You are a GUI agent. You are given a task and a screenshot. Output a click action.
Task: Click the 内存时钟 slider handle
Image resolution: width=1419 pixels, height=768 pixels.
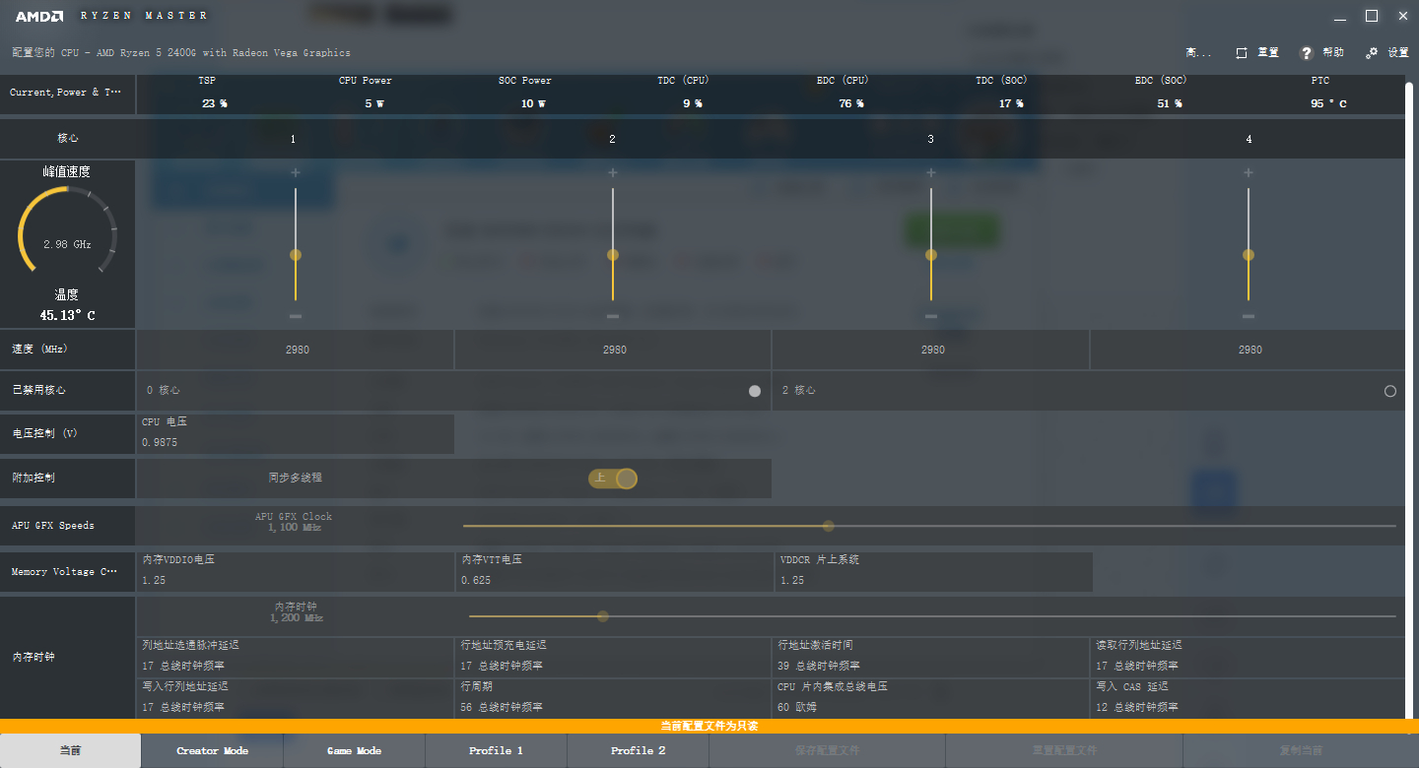(x=602, y=616)
